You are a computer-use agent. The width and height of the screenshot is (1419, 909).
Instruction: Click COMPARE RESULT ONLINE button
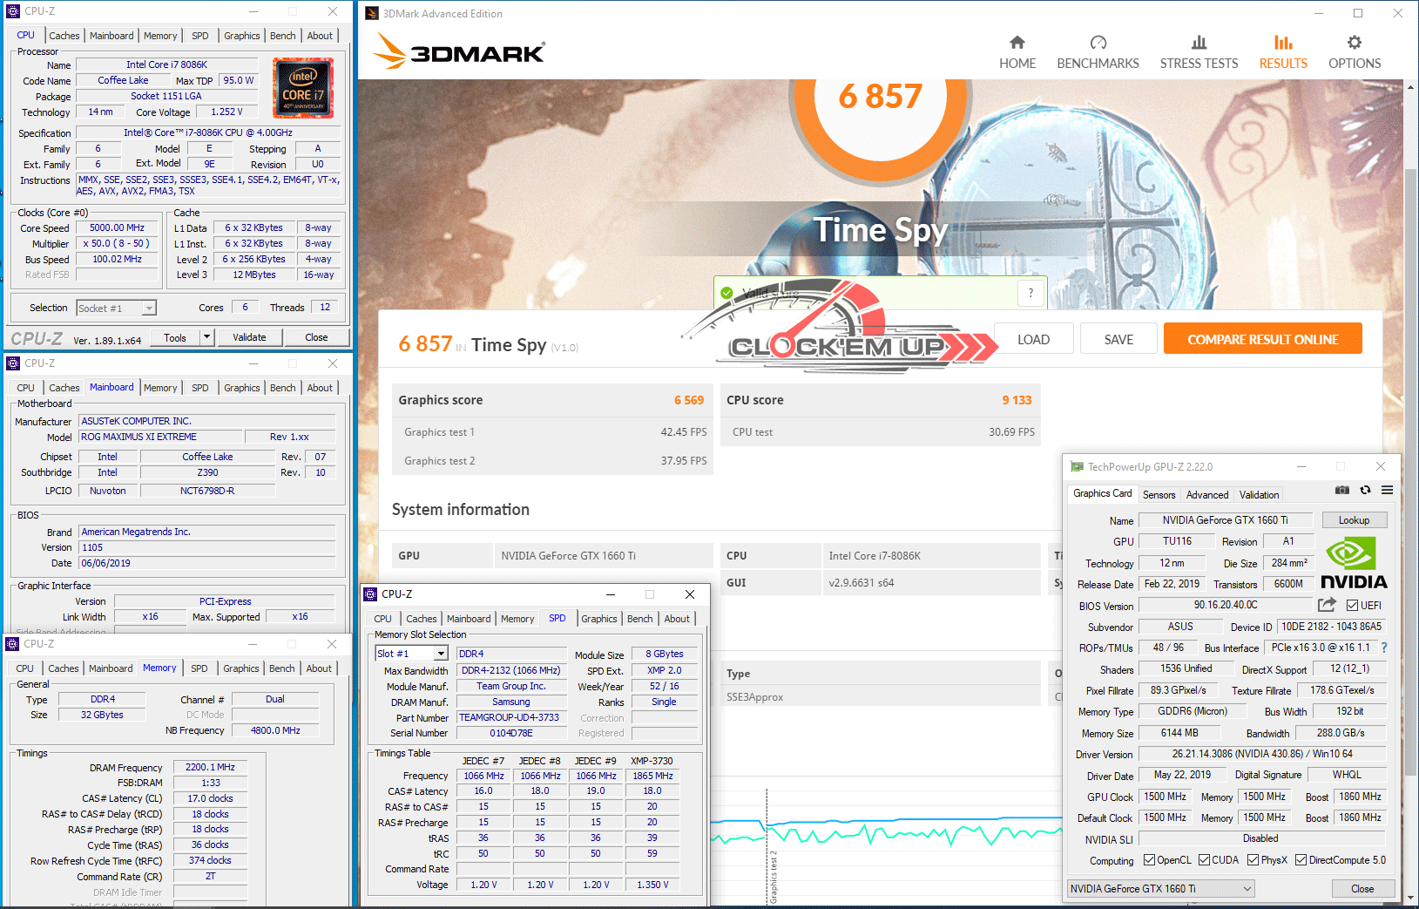(1262, 339)
